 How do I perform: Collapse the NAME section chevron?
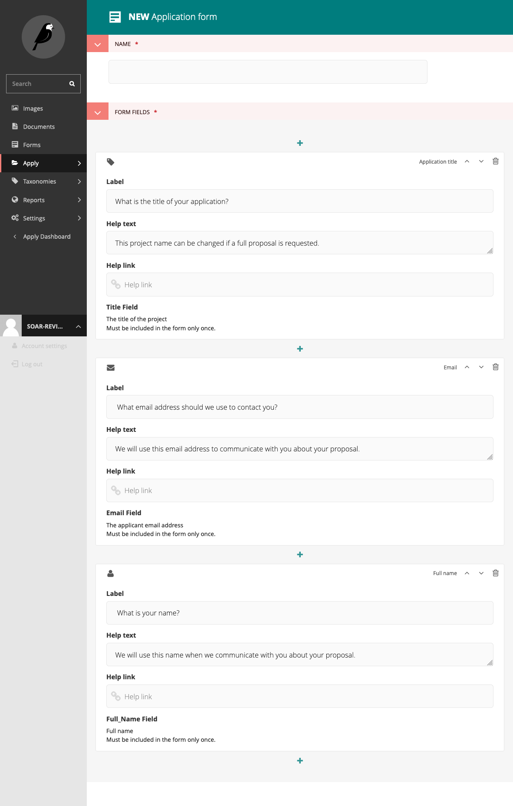tap(98, 44)
